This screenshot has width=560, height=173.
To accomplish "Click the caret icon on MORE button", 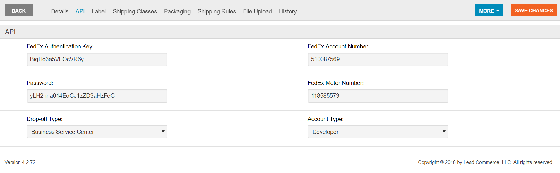I will pos(498,11).
